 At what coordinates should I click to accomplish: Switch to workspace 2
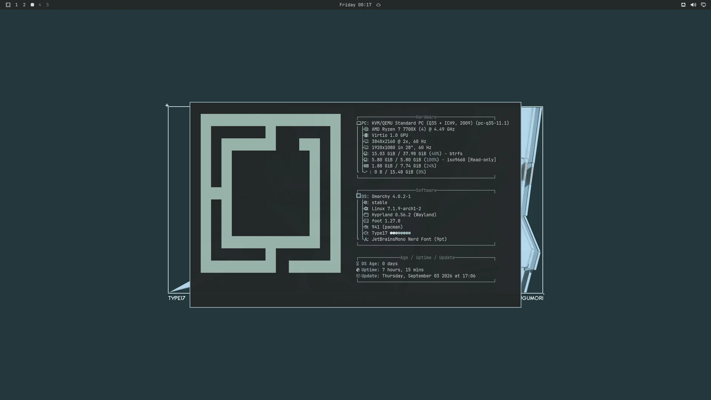point(24,5)
